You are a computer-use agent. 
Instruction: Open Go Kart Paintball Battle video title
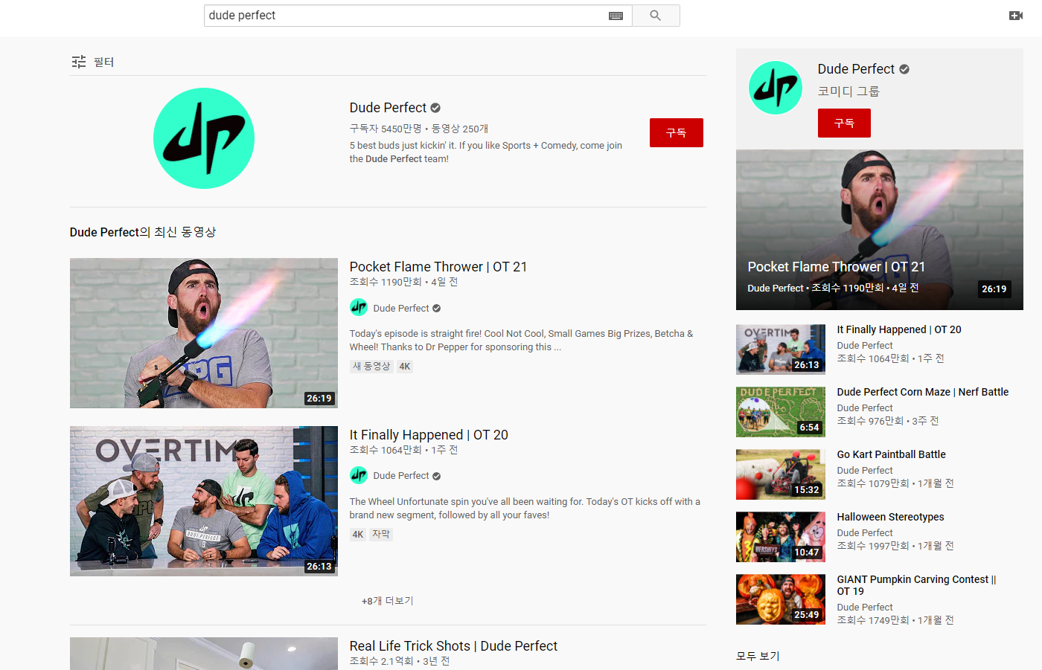pyautogui.click(x=892, y=454)
